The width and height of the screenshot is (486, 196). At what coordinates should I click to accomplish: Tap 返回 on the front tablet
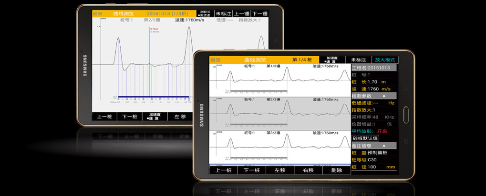(216, 60)
